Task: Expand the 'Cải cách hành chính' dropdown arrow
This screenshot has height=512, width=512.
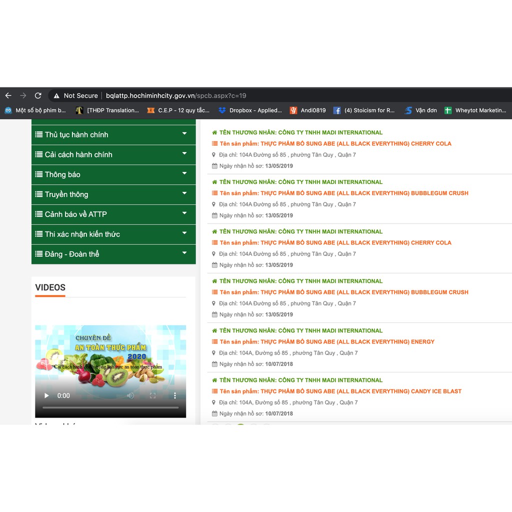Action: pyautogui.click(x=184, y=153)
